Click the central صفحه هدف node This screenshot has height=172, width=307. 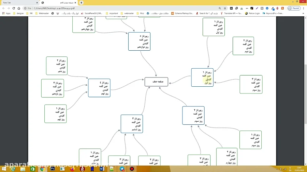tap(157, 82)
